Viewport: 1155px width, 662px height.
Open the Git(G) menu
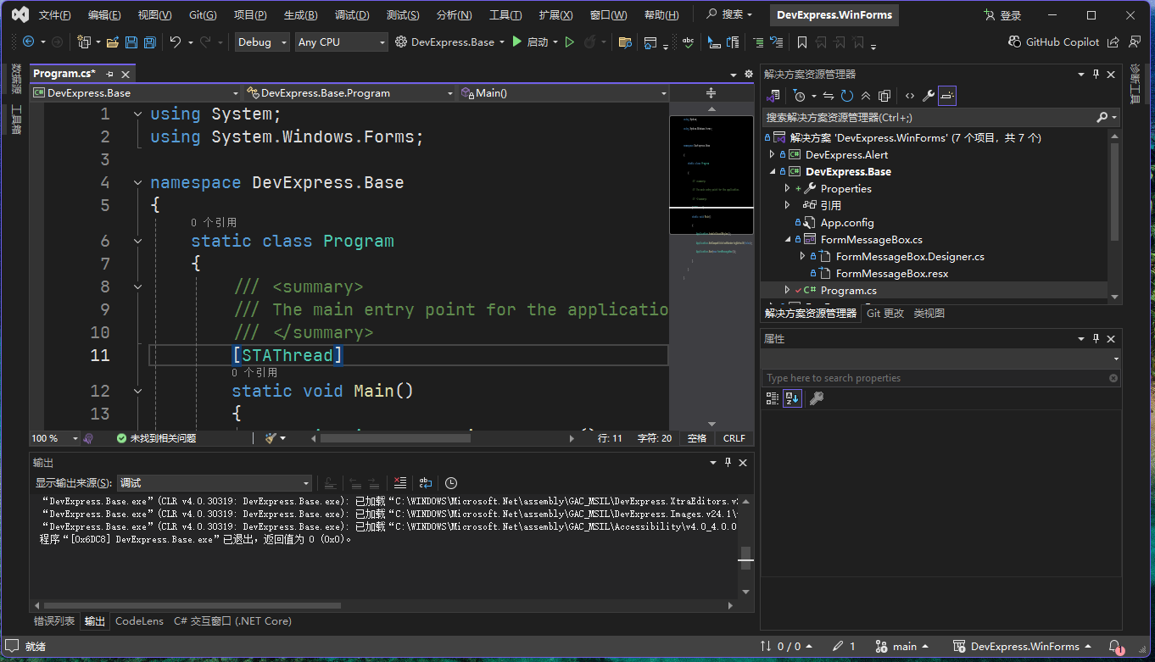203,15
